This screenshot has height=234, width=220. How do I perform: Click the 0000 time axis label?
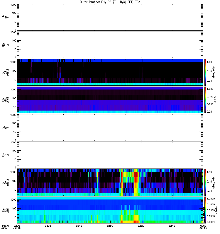(x=203, y=226)
